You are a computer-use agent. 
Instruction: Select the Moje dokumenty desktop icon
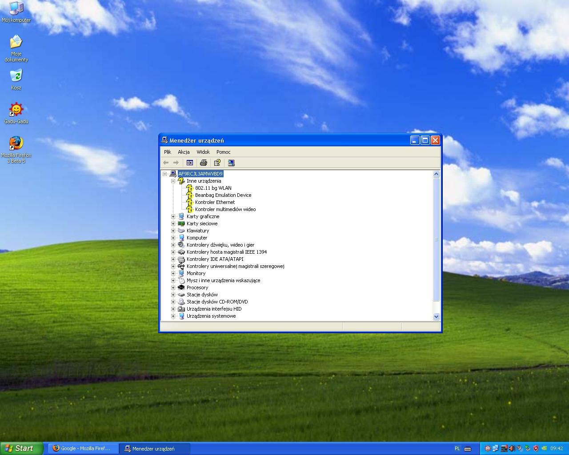pyautogui.click(x=16, y=42)
